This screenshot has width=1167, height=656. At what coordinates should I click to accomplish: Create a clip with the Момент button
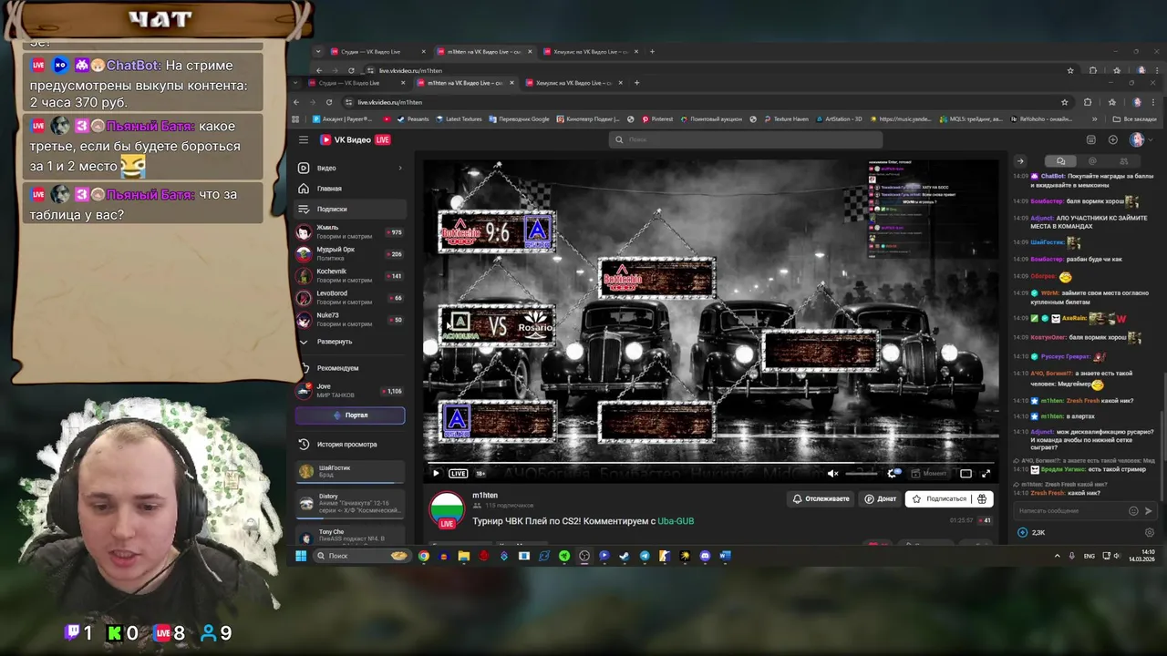(929, 473)
